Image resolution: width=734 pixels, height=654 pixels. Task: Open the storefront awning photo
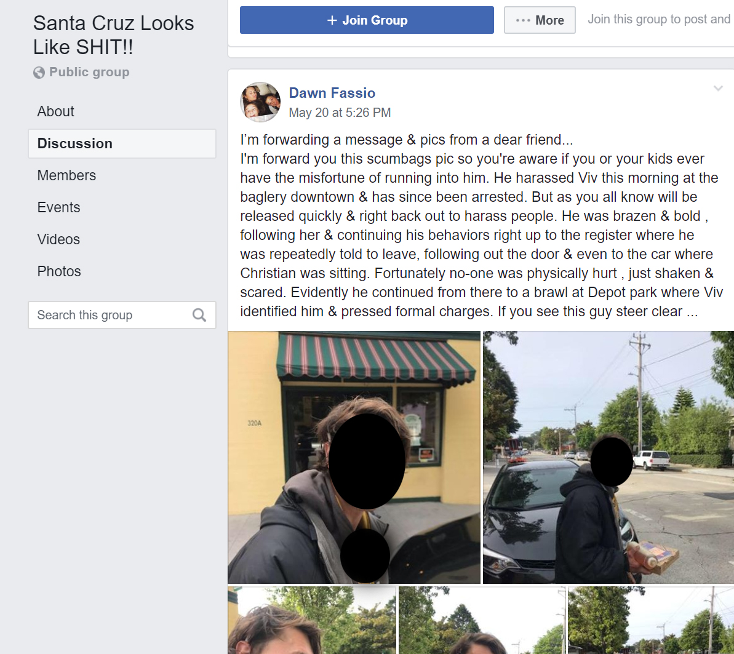[354, 457]
